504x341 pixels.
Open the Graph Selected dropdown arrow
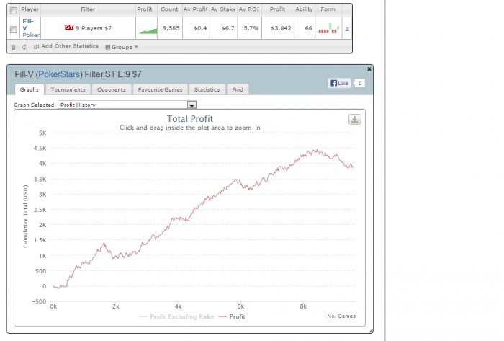pos(192,105)
